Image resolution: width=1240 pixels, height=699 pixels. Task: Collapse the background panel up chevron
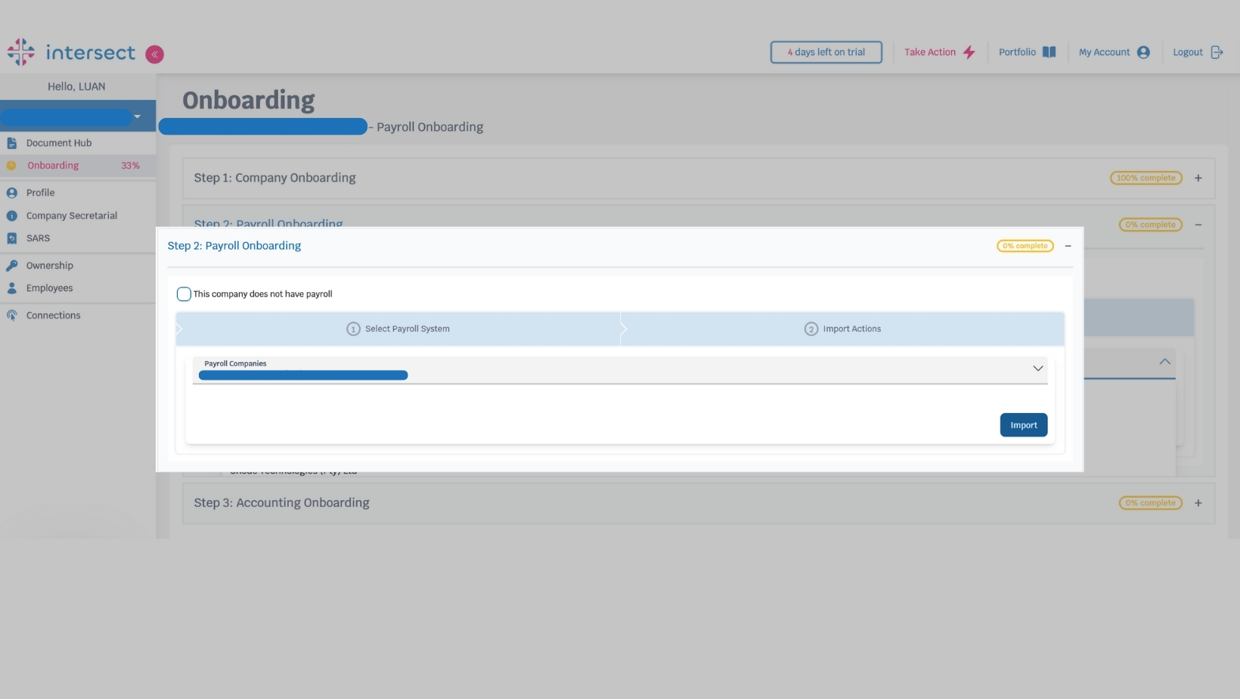1164,362
